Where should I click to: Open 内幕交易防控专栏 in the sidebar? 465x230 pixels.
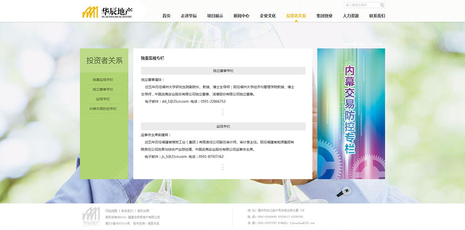(103, 109)
